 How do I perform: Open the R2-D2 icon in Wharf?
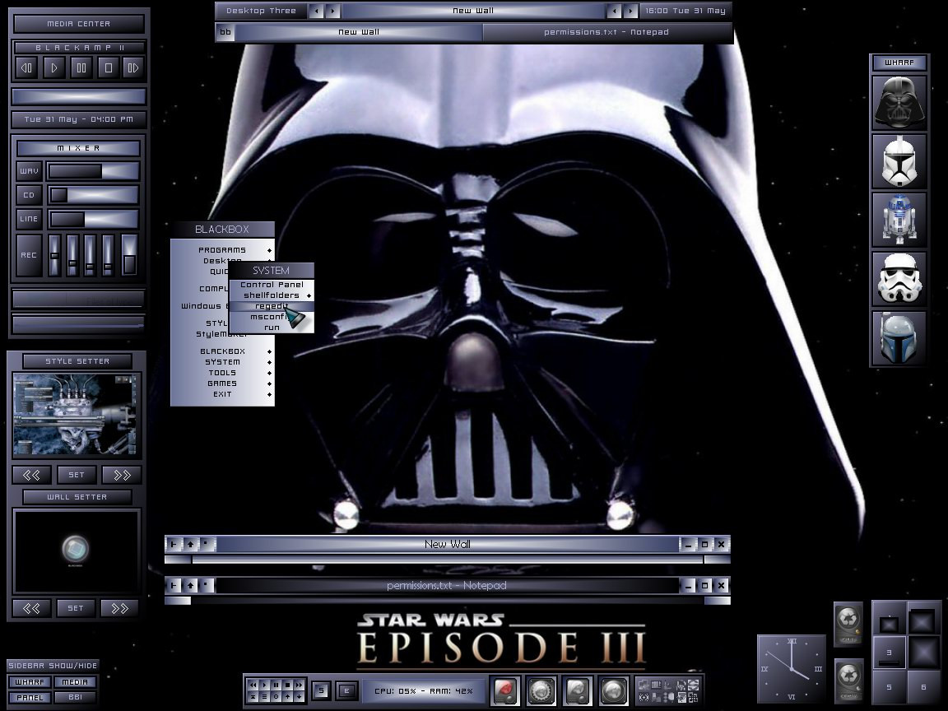899,220
